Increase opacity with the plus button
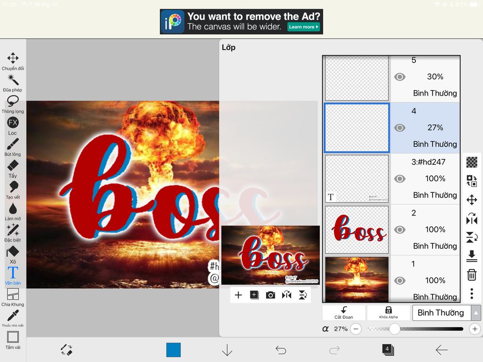This screenshot has width=483, height=362. pos(475,329)
